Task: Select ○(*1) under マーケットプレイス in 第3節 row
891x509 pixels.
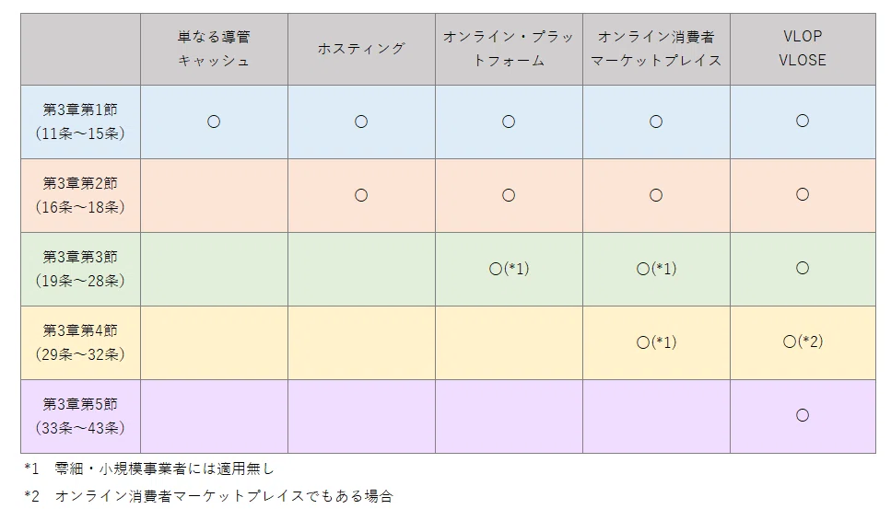Action: point(656,269)
